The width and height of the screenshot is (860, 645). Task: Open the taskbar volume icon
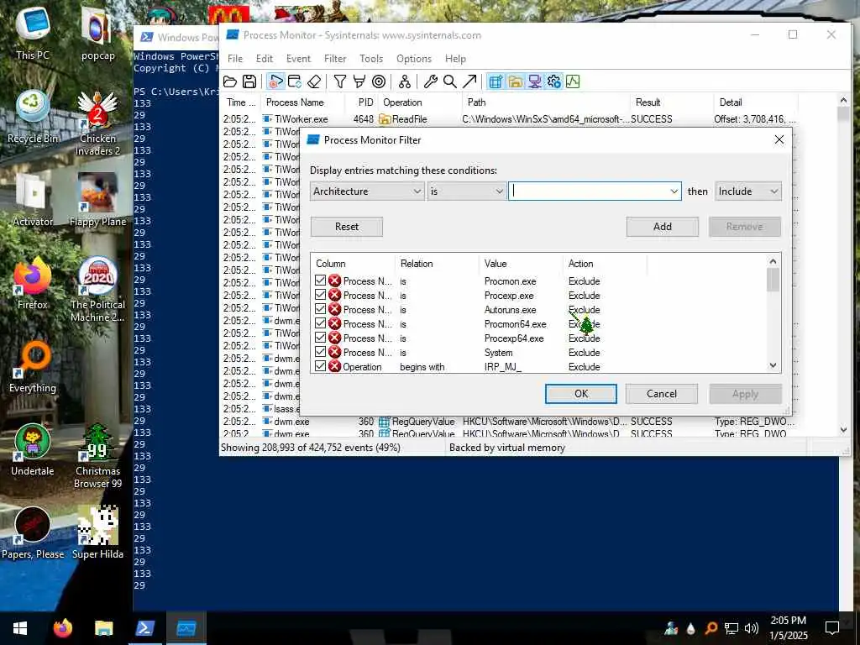pyautogui.click(x=751, y=628)
